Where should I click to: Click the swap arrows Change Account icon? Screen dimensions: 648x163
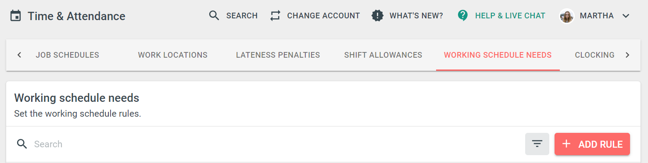[x=275, y=16]
